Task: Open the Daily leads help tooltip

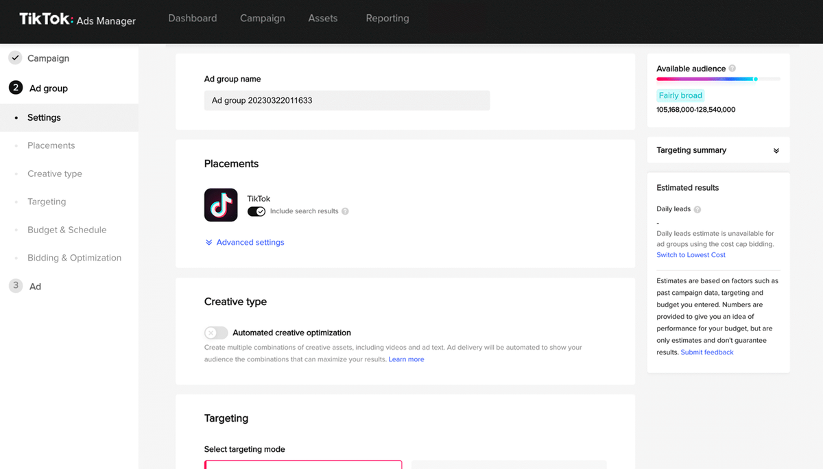Action: pyautogui.click(x=699, y=209)
